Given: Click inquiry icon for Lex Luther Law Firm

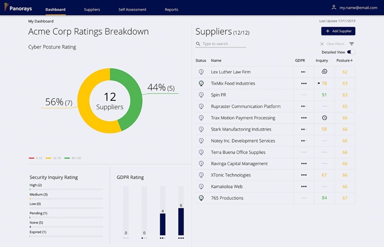Looking at the screenshot, I should point(324,72).
